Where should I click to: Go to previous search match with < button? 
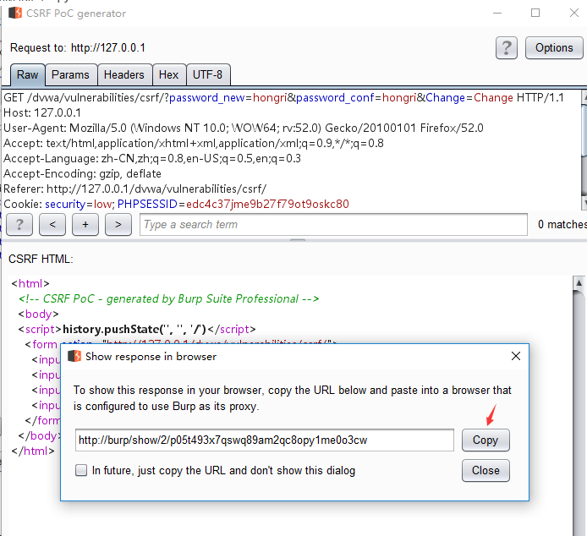[52, 225]
